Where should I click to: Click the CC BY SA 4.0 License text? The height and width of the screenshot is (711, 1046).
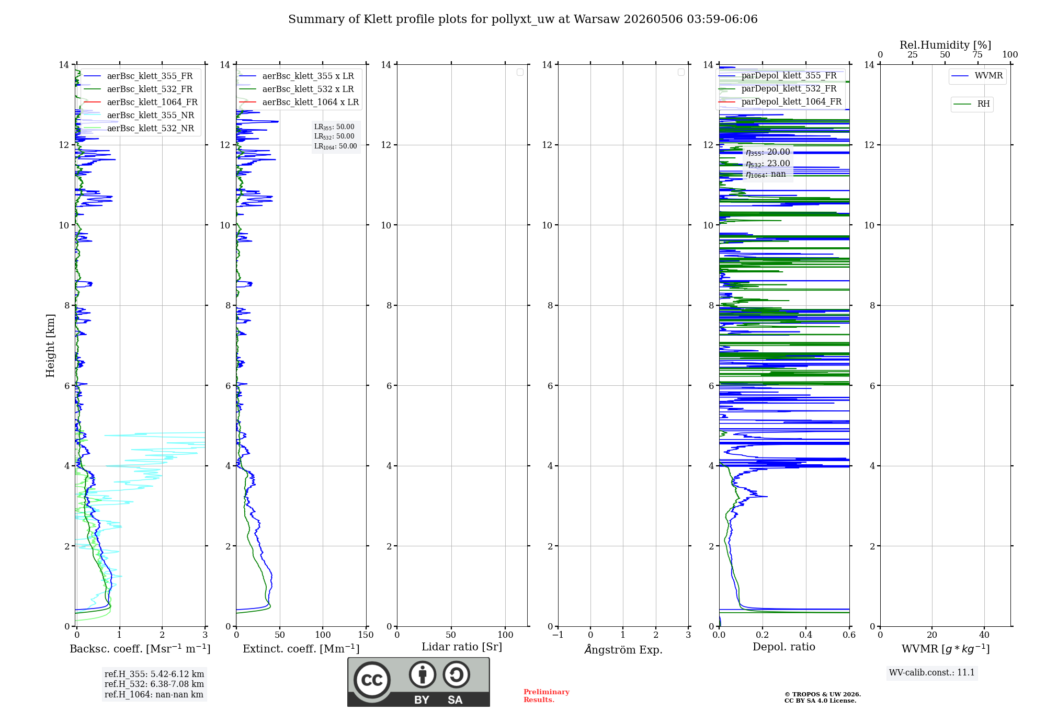click(820, 701)
